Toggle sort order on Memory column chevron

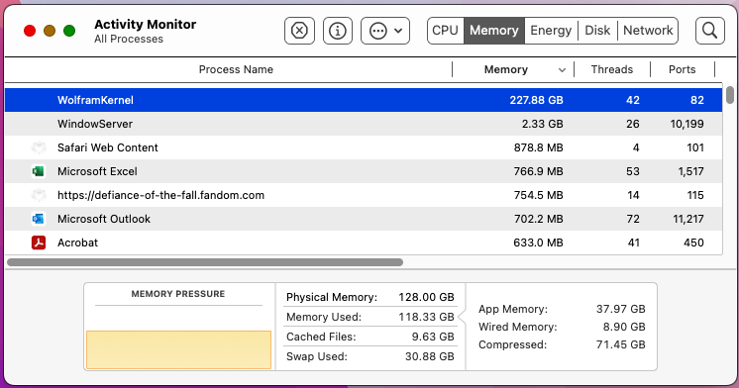562,70
